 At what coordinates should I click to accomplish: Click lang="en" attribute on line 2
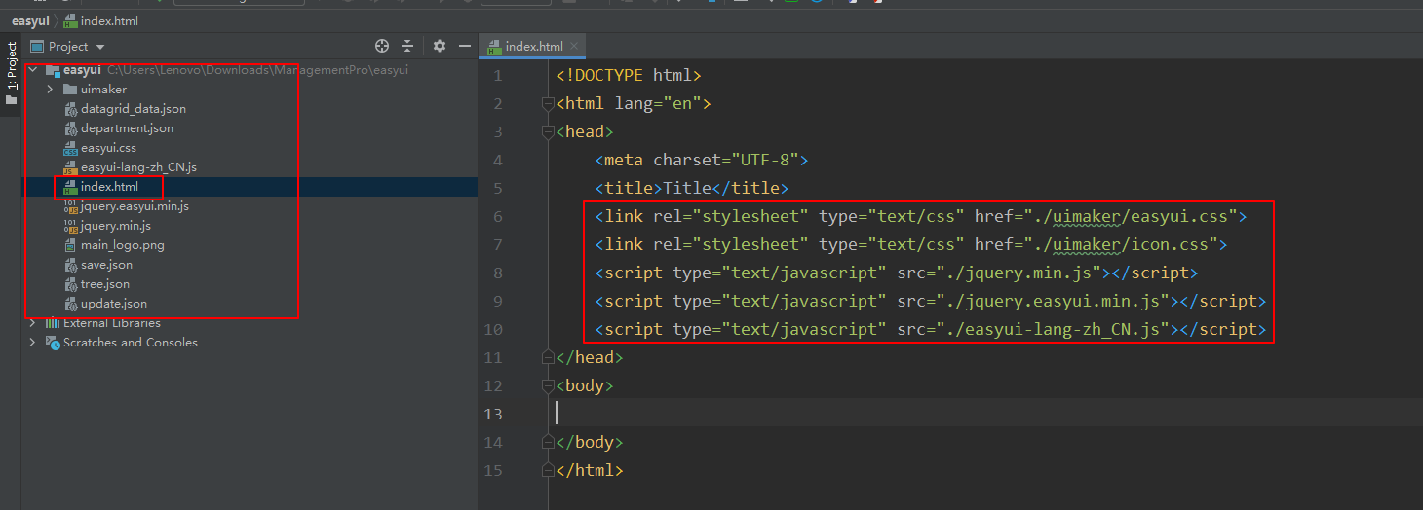pyautogui.click(x=658, y=103)
